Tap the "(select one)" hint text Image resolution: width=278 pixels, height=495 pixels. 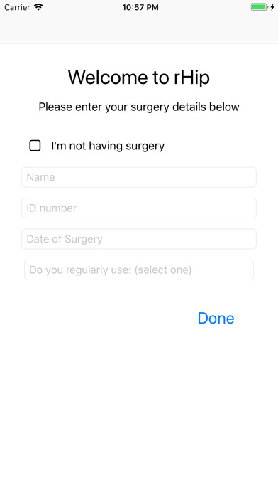pos(163,270)
